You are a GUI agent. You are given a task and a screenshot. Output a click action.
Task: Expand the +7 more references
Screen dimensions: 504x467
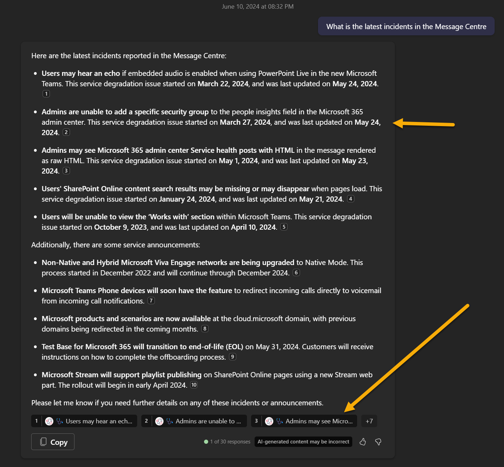[x=369, y=421]
